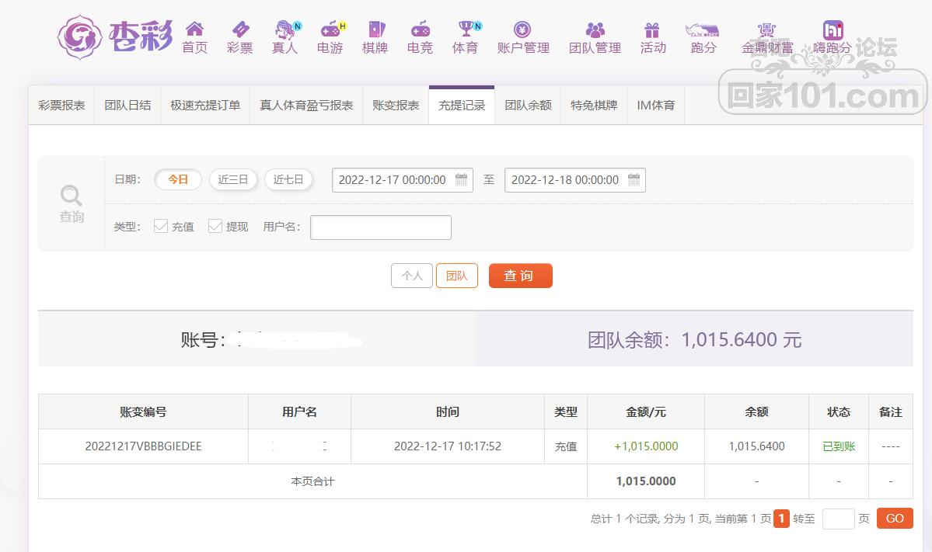Click the GO page jump button
Screen dimensions: 932x552
tap(894, 518)
